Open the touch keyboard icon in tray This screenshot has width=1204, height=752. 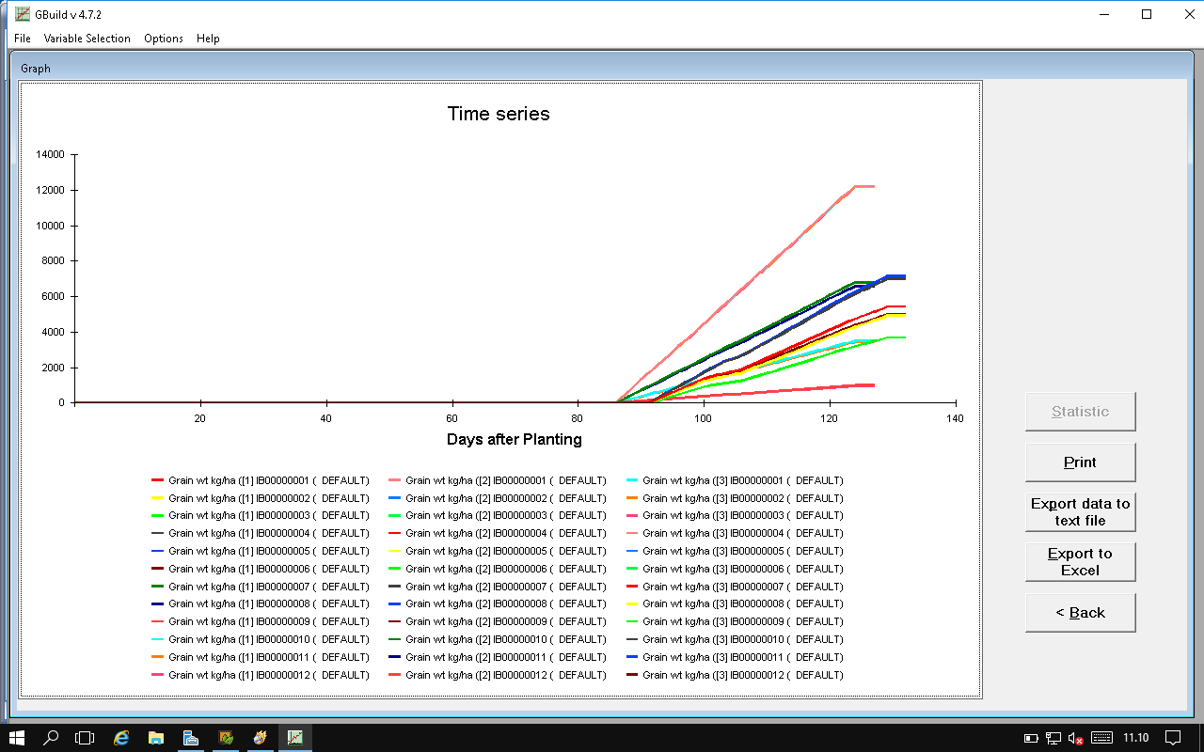(1101, 738)
